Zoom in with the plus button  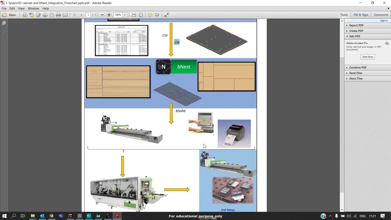(x=109, y=15)
